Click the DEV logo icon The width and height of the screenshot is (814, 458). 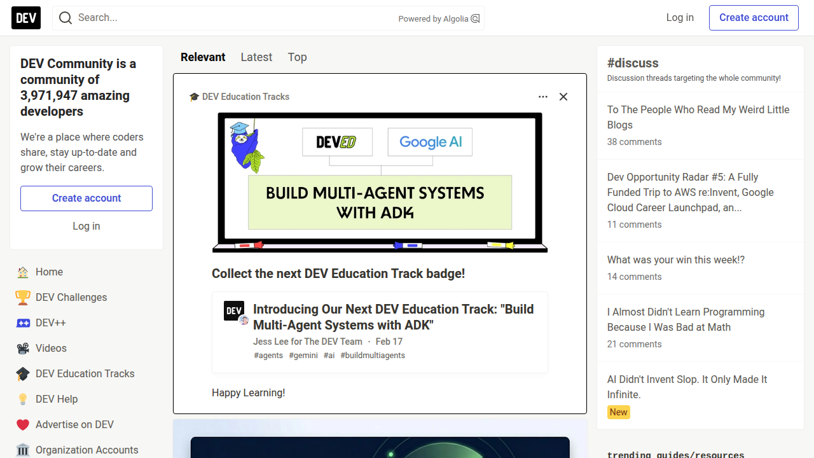(x=26, y=18)
